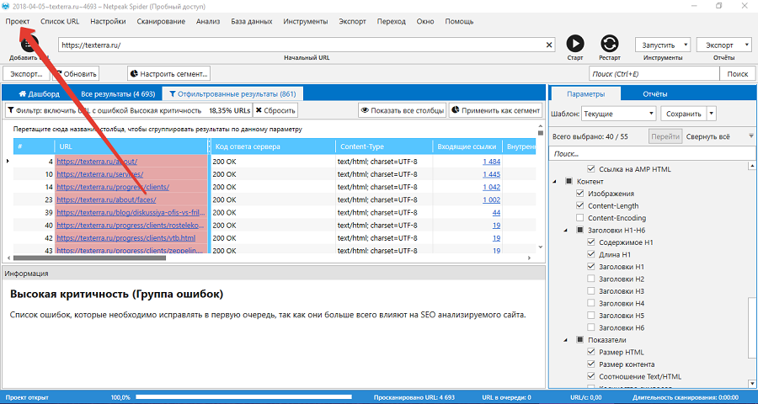Open the Экспорт reports dropdown
Screen dimensions: 758x404
[x=723, y=45]
